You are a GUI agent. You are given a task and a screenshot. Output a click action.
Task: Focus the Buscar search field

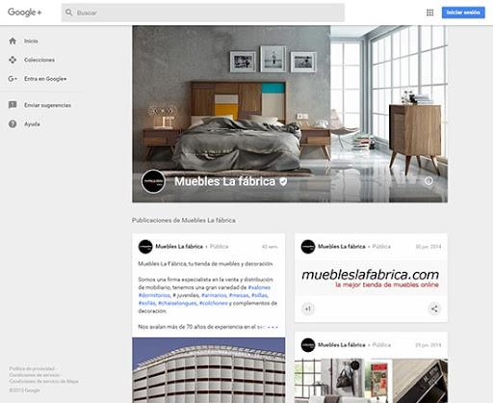[x=203, y=13]
